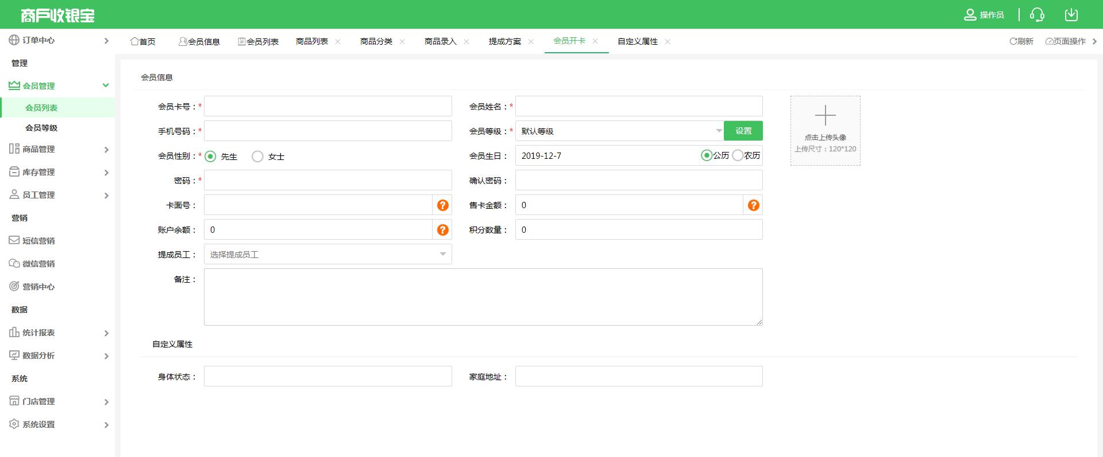Screen dimensions: 1103x457
Task: Click the 刷新 refresh button
Action: pyautogui.click(x=1021, y=41)
